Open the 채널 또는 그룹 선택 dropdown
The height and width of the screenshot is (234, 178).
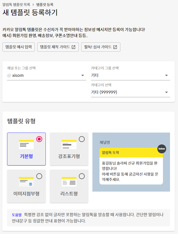47,76
